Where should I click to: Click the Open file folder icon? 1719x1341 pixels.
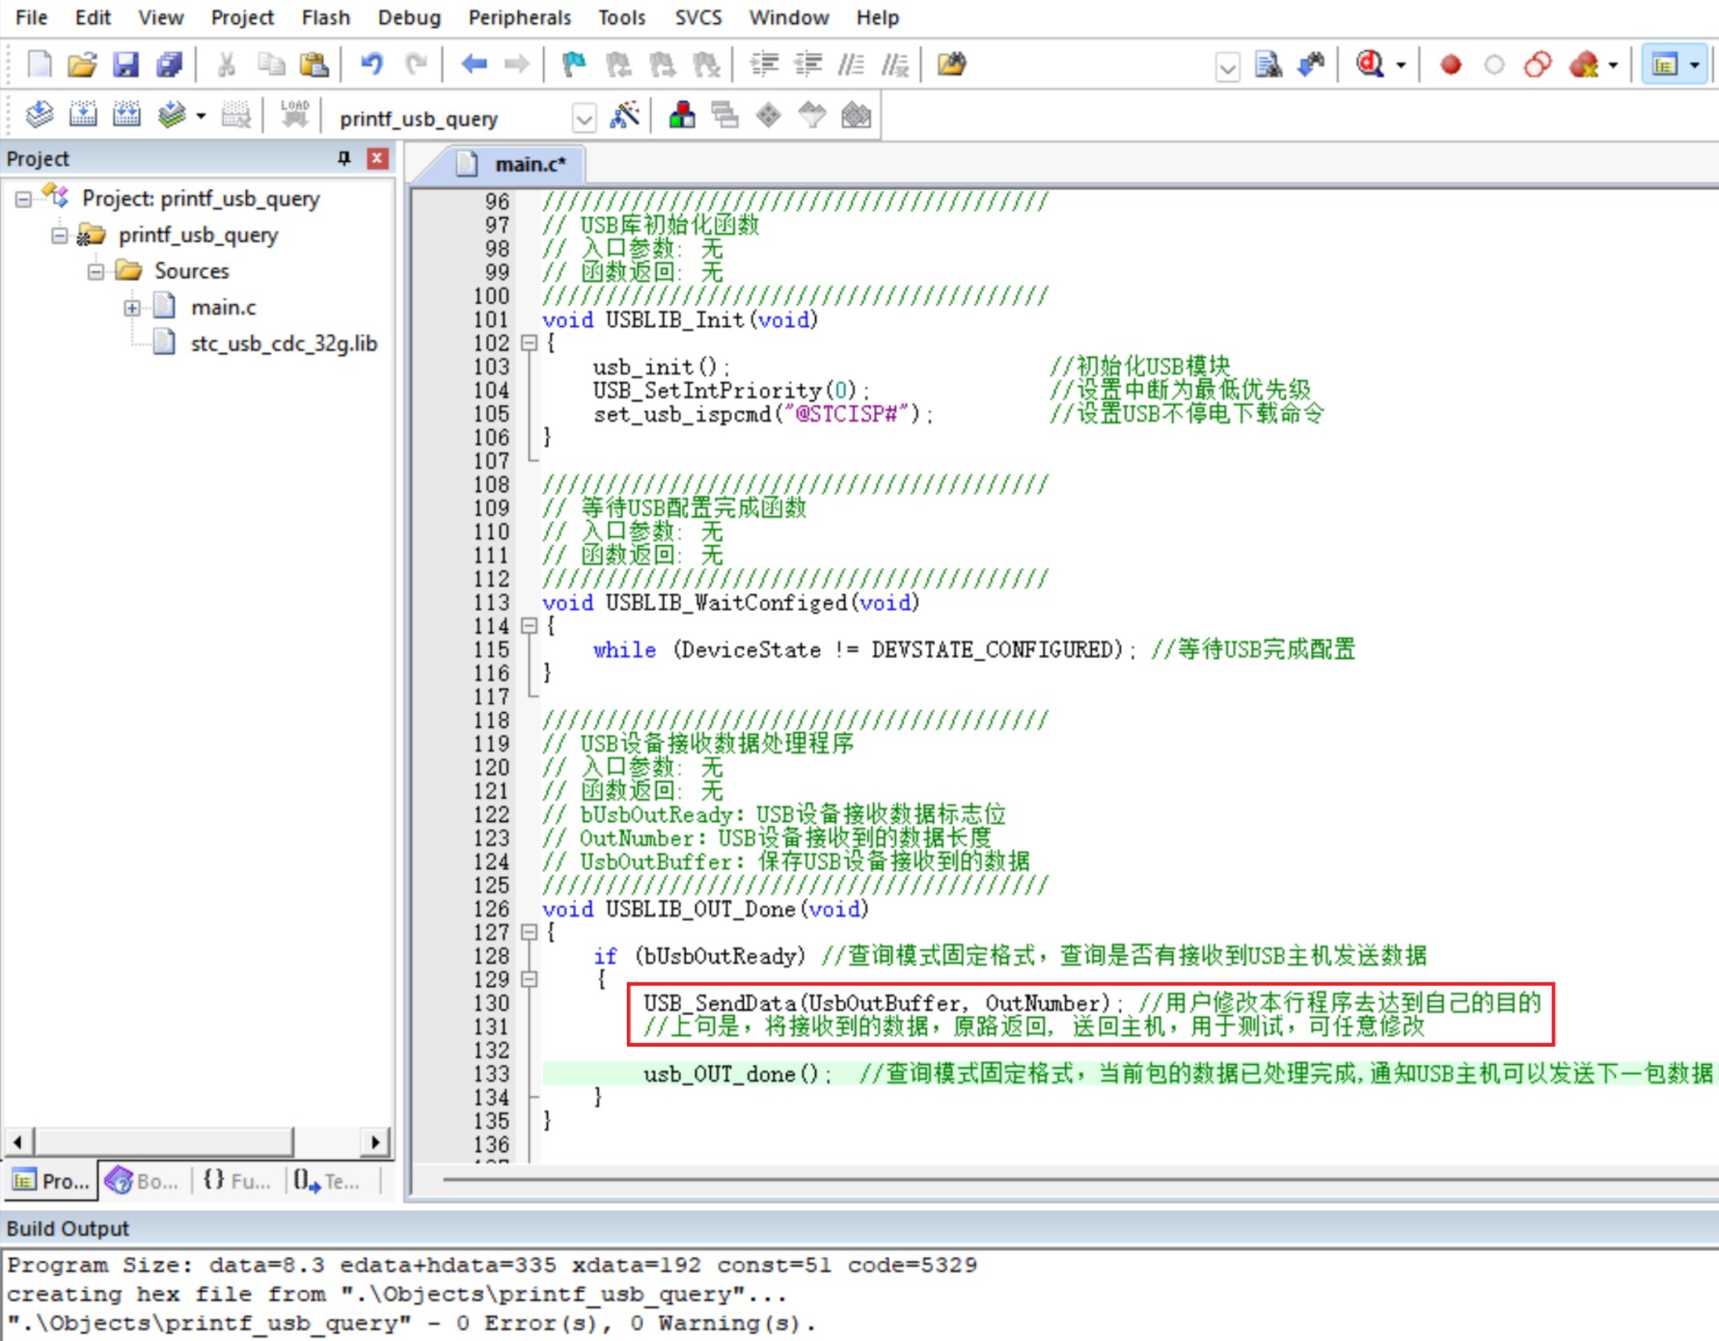coord(82,65)
